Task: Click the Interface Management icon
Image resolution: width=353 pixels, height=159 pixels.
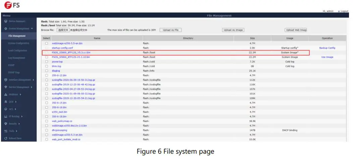Action: pos(6,80)
